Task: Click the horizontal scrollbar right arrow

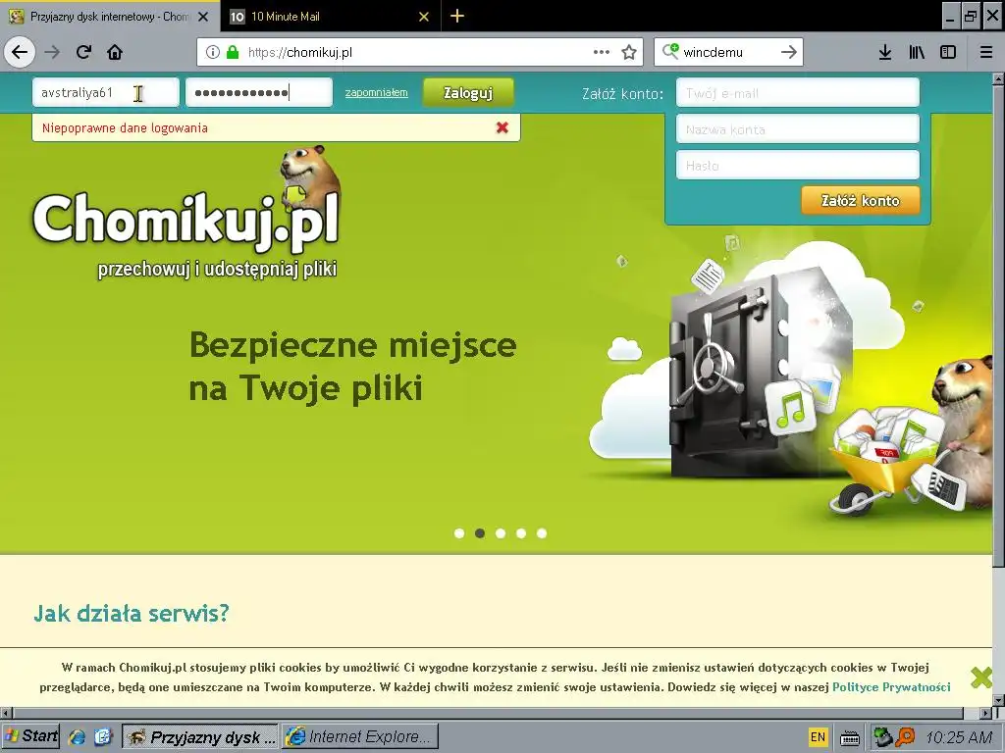Action: point(986,713)
